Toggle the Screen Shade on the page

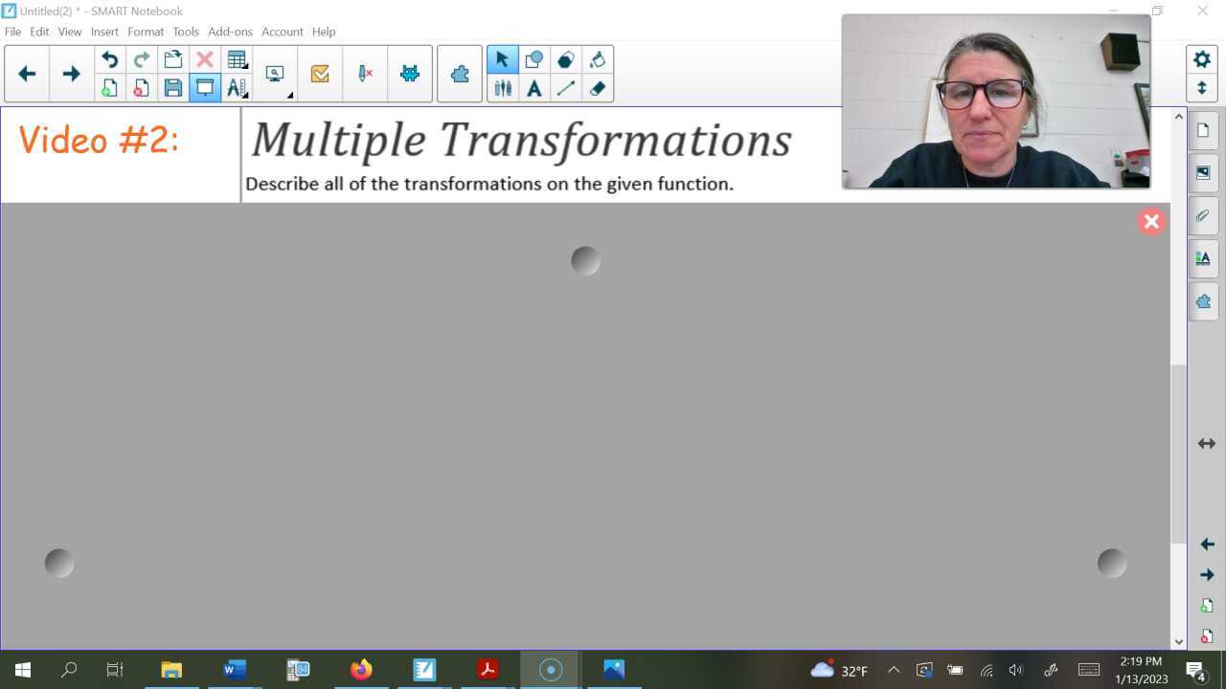click(x=205, y=87)
